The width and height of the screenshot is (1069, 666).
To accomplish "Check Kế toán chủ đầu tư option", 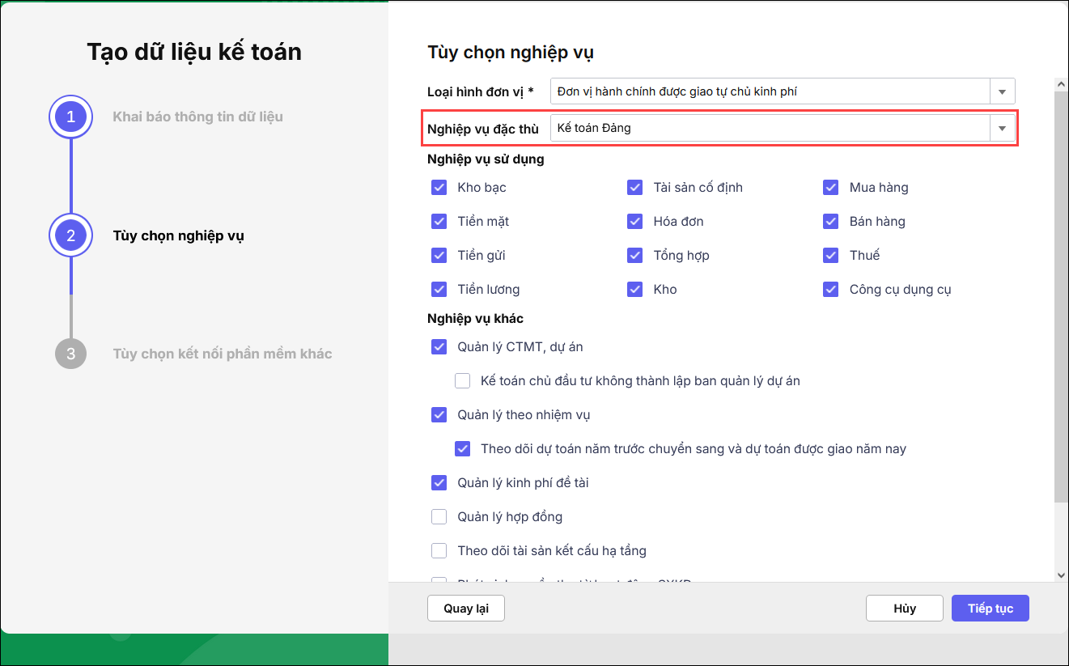I will pos(463,381).
